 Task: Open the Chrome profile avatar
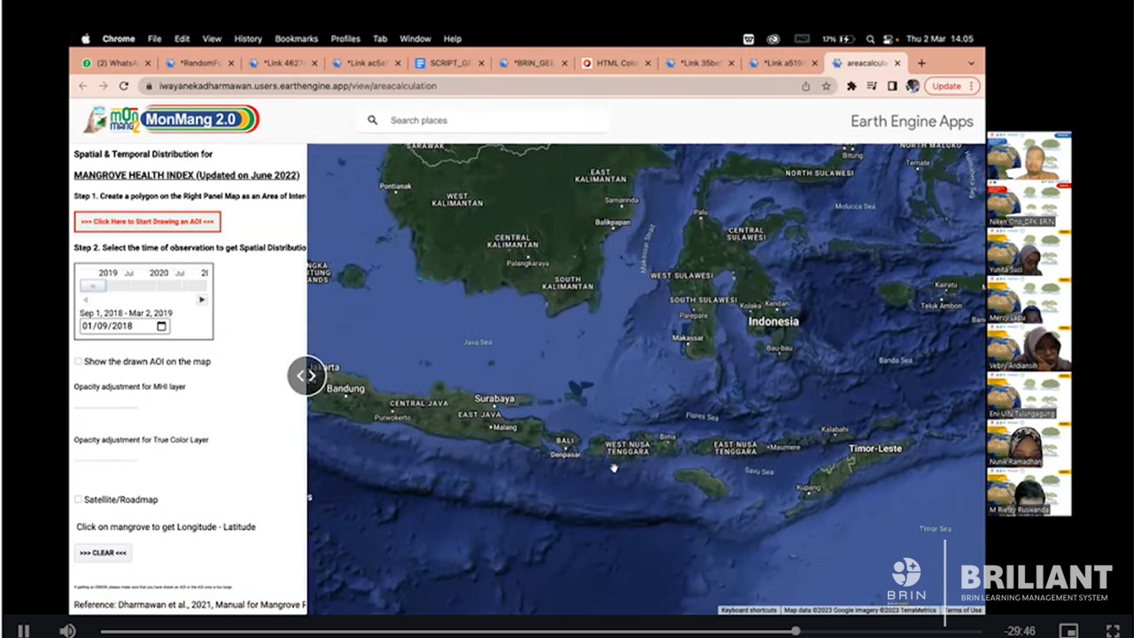coord(913,86)
